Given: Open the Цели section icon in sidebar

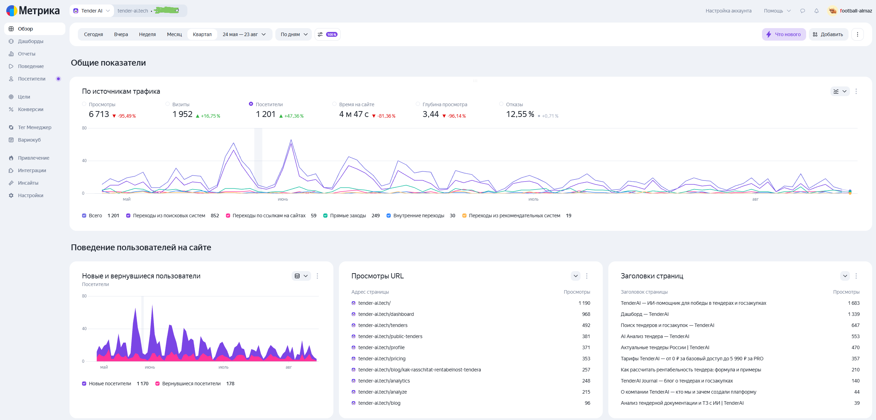Looking at the screenshot, I should (x=11, y=97).
